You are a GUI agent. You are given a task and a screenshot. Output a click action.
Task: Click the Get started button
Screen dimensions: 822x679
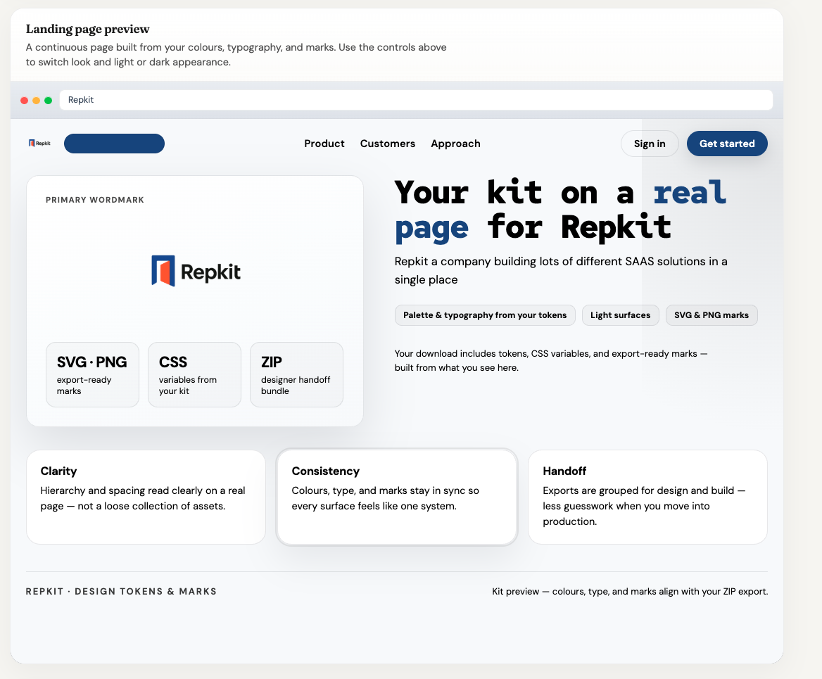pos(727,144)
